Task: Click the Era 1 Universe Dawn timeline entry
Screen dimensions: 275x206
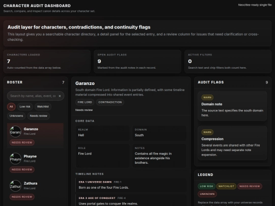Action: click(131, 185)
